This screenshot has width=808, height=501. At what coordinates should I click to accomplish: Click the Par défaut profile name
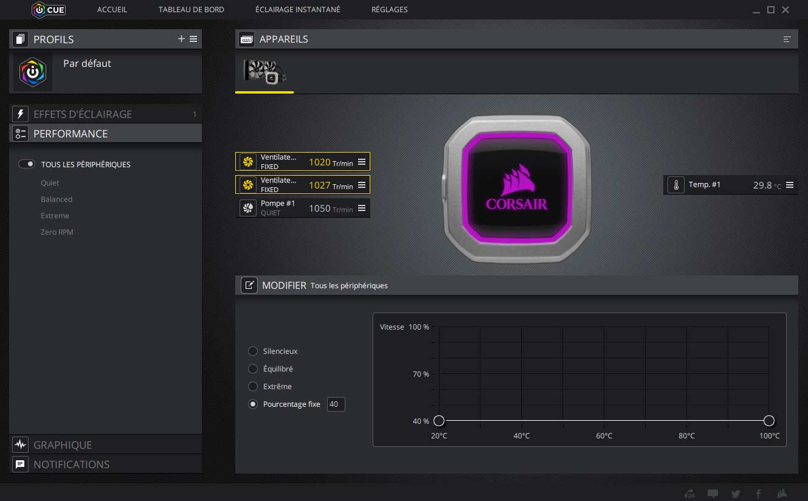point(87,63)
